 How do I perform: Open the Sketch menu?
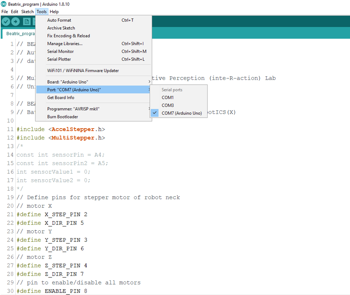click(27, 12)
